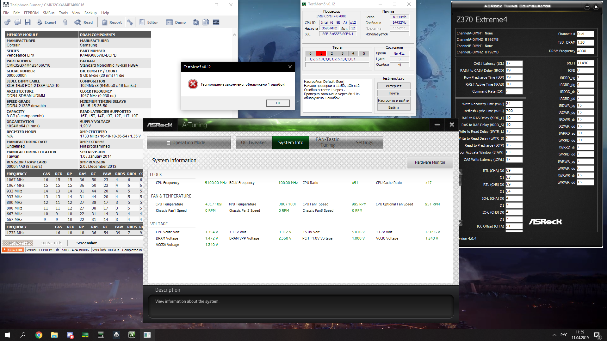
Task: Click the red error icon in the TestMem5 dialog
Action: 193,84
